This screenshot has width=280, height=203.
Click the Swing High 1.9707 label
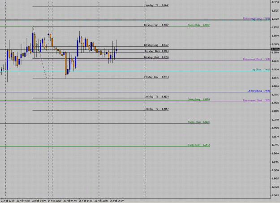[199, 25]
